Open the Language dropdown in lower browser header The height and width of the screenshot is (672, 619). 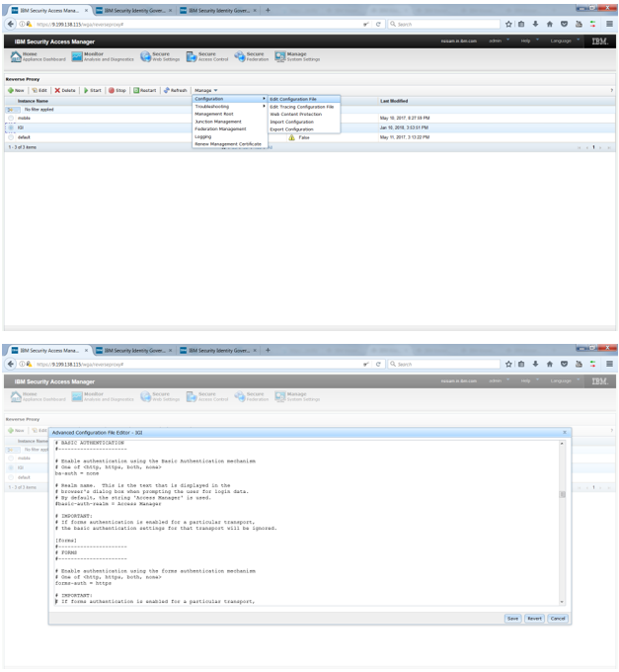pos(565,380)
